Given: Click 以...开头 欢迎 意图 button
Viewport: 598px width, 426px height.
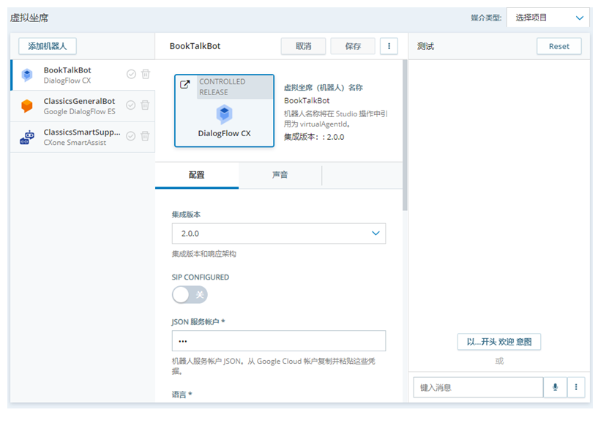Looking at the screenshot, I should point(499,342).
